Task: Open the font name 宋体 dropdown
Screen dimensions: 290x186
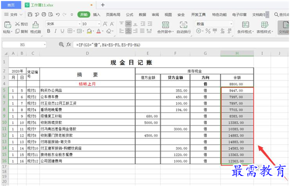Action: point(80,24)
